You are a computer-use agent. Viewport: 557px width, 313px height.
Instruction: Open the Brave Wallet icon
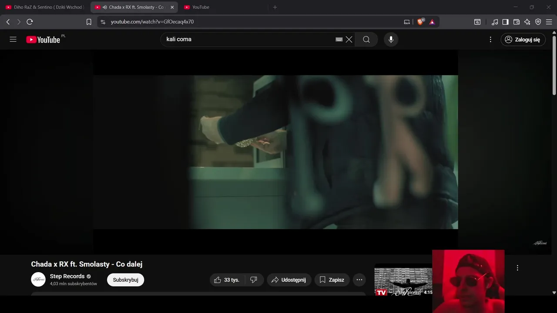(x=517, y=22)
